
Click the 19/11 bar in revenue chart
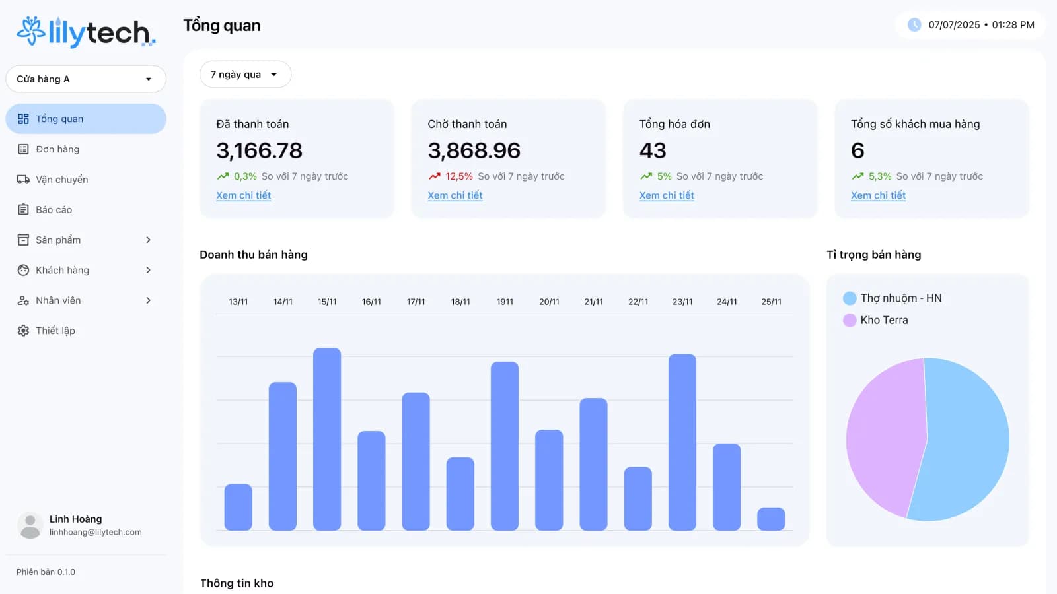click(x=505, y=446)
